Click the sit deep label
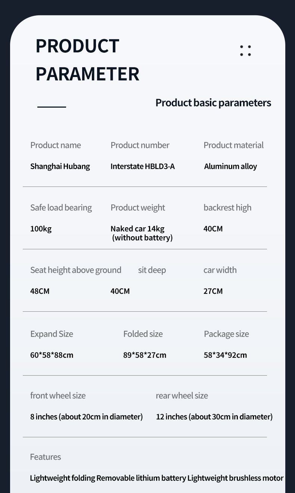Viewport: 295px width, 493px height. [x=152, y=270]
